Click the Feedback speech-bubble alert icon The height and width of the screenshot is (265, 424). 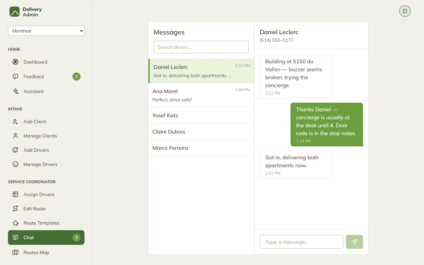click(15, 77)
